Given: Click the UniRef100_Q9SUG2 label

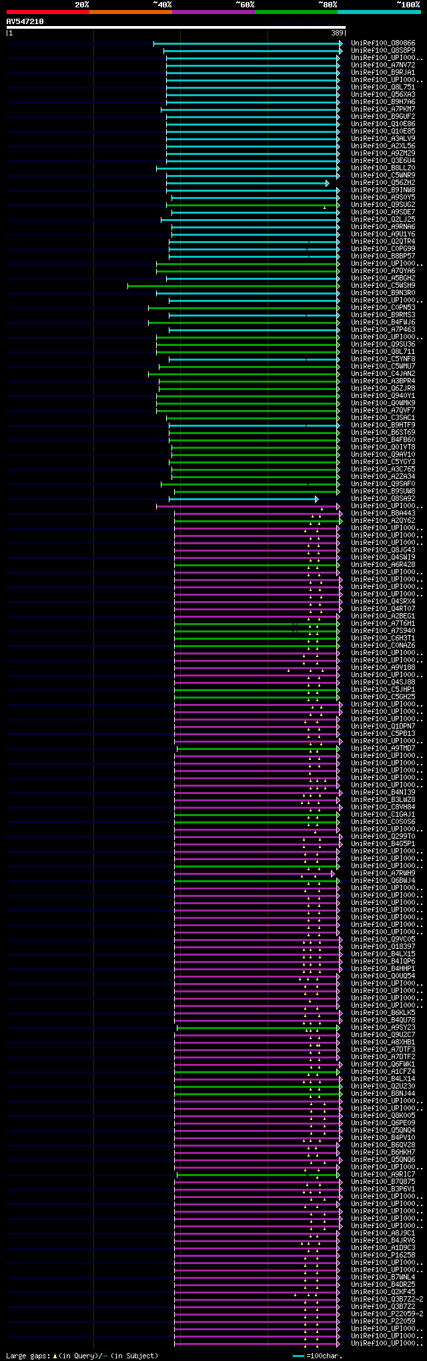Looking at the screenshot, I should [x=383, y=205].
